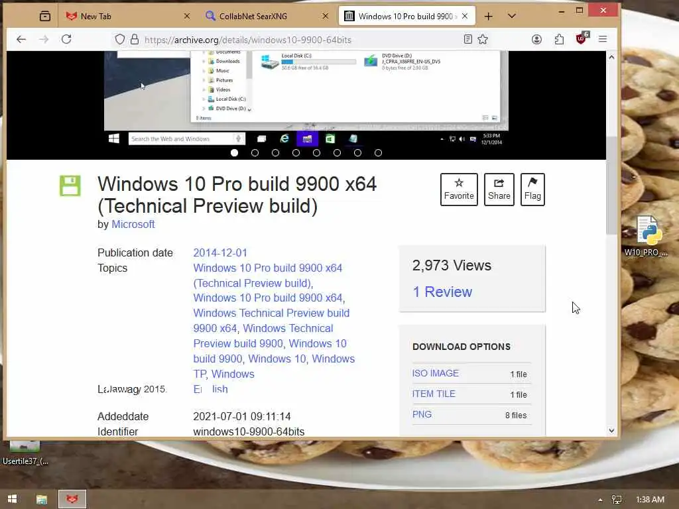The height and width of the screenshot is (509, 679).
Task: Select the first carousel image dot
Action: 234,153
